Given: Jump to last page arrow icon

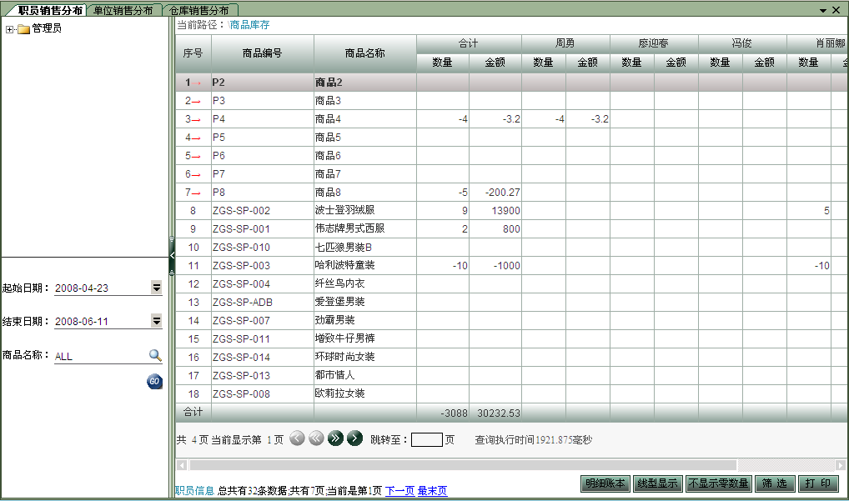Looking at the screenshot, I should 354,438.
